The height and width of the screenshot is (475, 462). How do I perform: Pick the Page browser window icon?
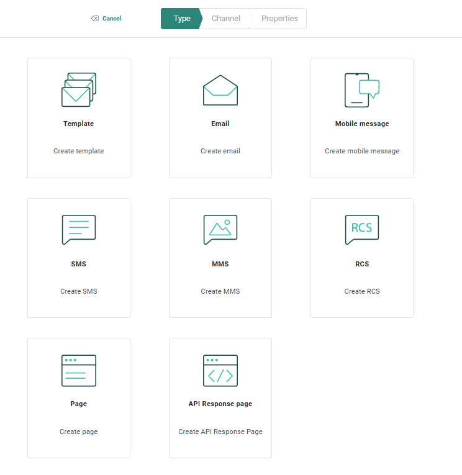pos(79,370)
